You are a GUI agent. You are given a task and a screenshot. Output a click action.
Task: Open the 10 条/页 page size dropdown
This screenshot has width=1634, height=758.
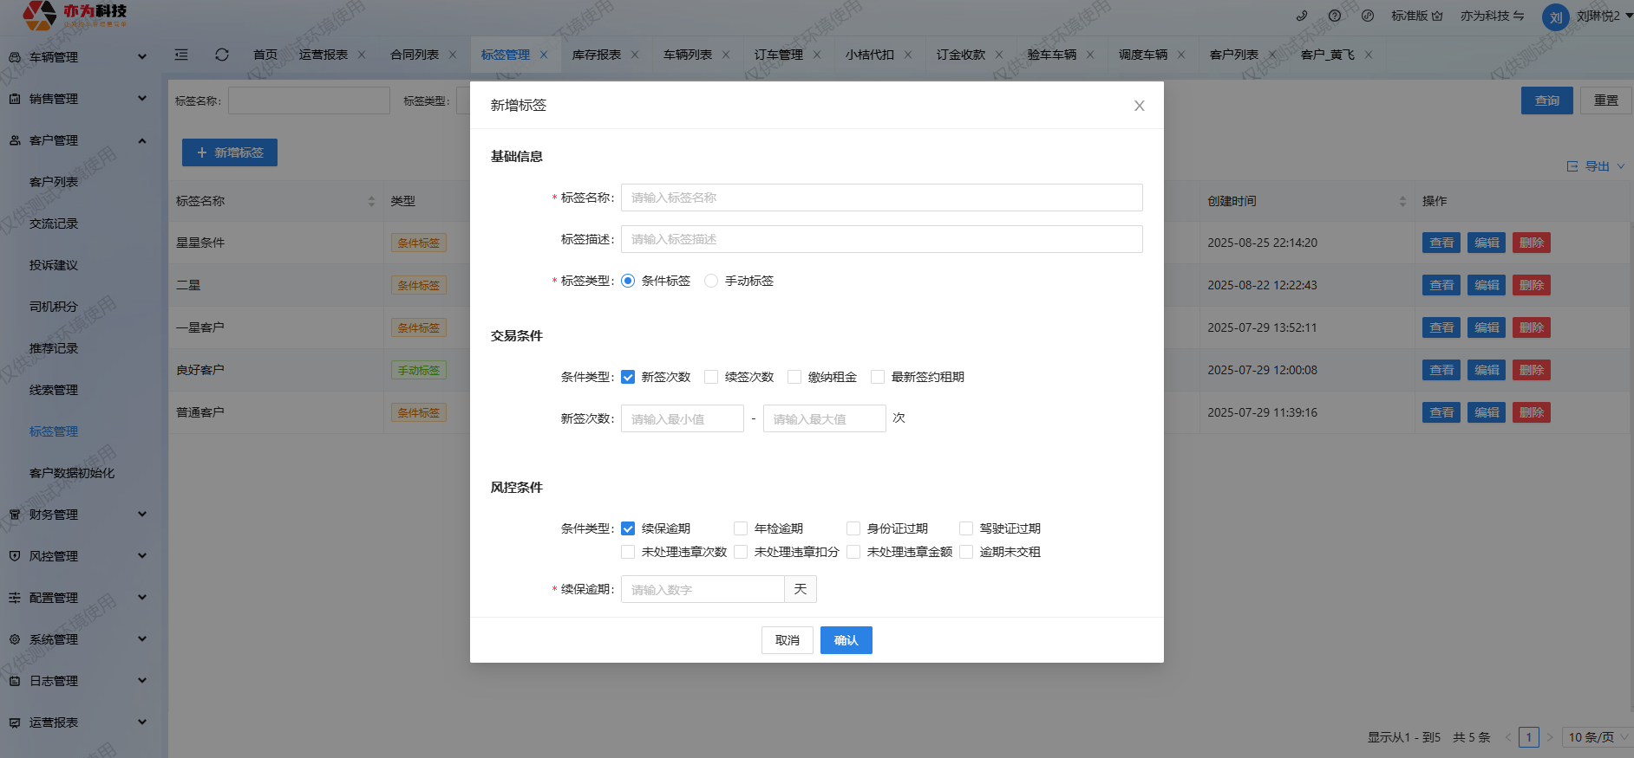tap(1598, 737)
